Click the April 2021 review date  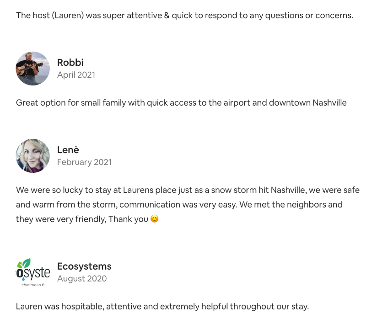[76, 75]
